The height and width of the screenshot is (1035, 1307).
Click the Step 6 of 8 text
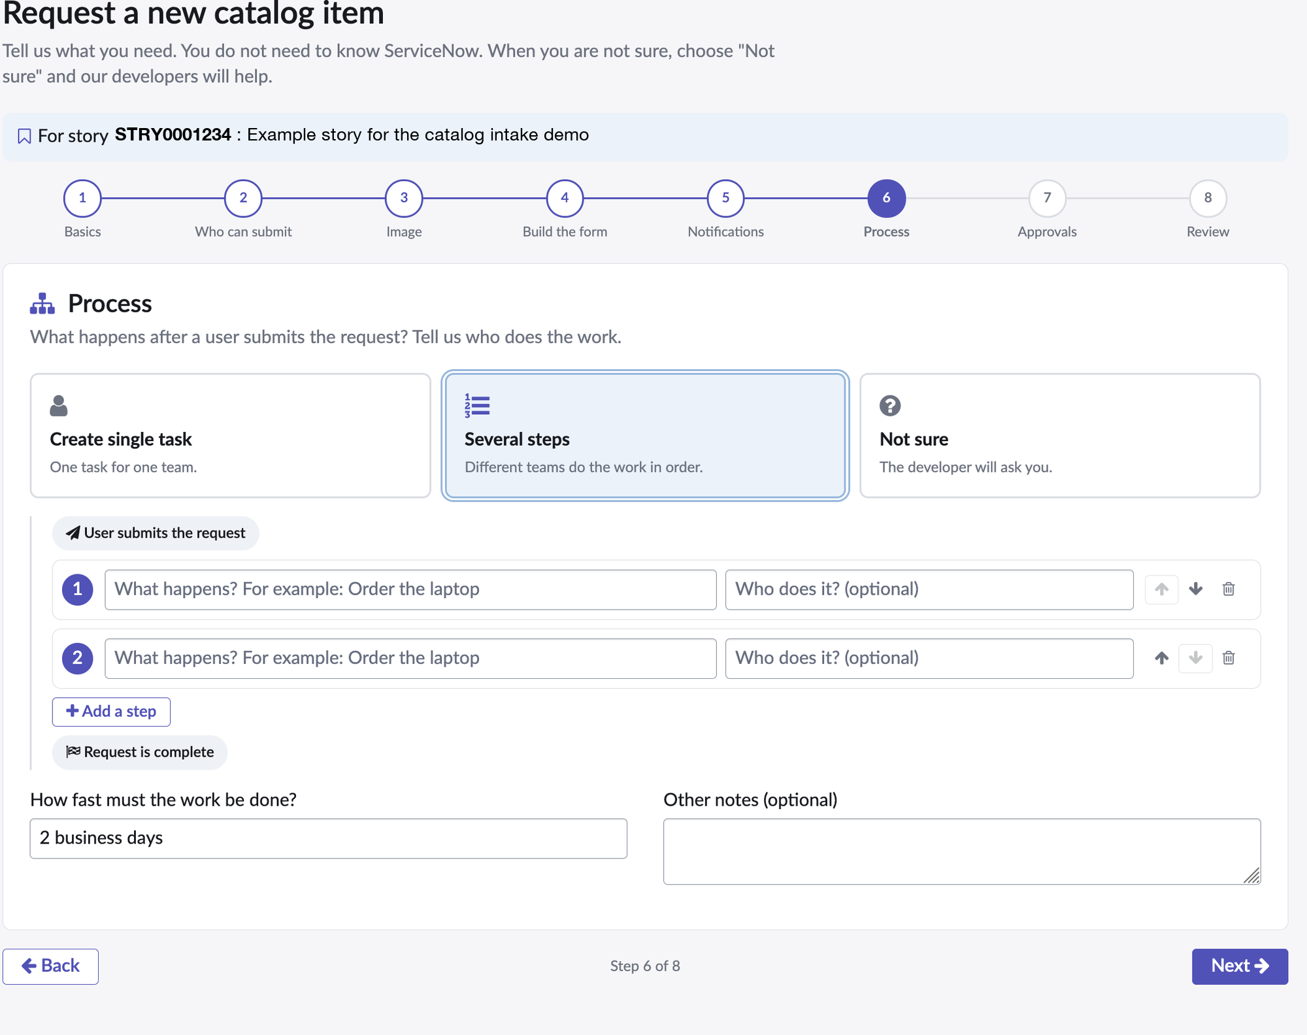645,966
